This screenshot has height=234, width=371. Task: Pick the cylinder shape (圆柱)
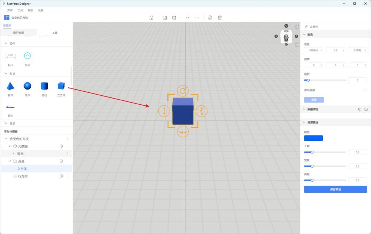click(44, 86)
